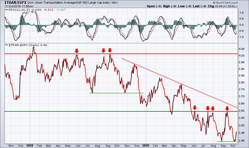
Task: Click the 11-Oct-2019 11:36am timestamp
Action: point(19,6)
